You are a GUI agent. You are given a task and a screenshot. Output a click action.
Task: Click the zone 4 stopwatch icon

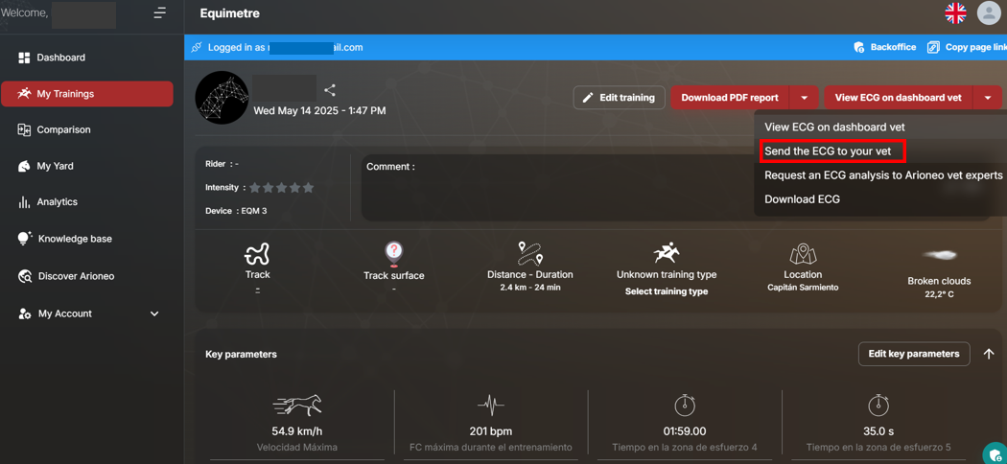click(685, 405)
